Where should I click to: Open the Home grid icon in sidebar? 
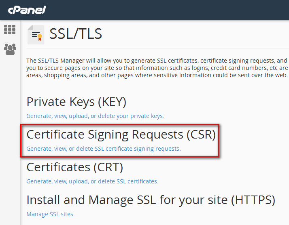(10, 29)
